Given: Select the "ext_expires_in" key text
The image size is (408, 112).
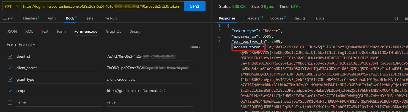Looking at the screenshot, I should click(250, 42).
